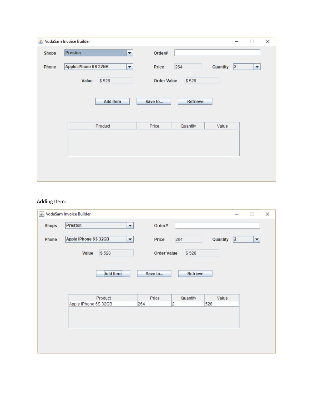Expand the Phone dropdown arrow in the upper window

pyautogui.click(x=130, y=67)
